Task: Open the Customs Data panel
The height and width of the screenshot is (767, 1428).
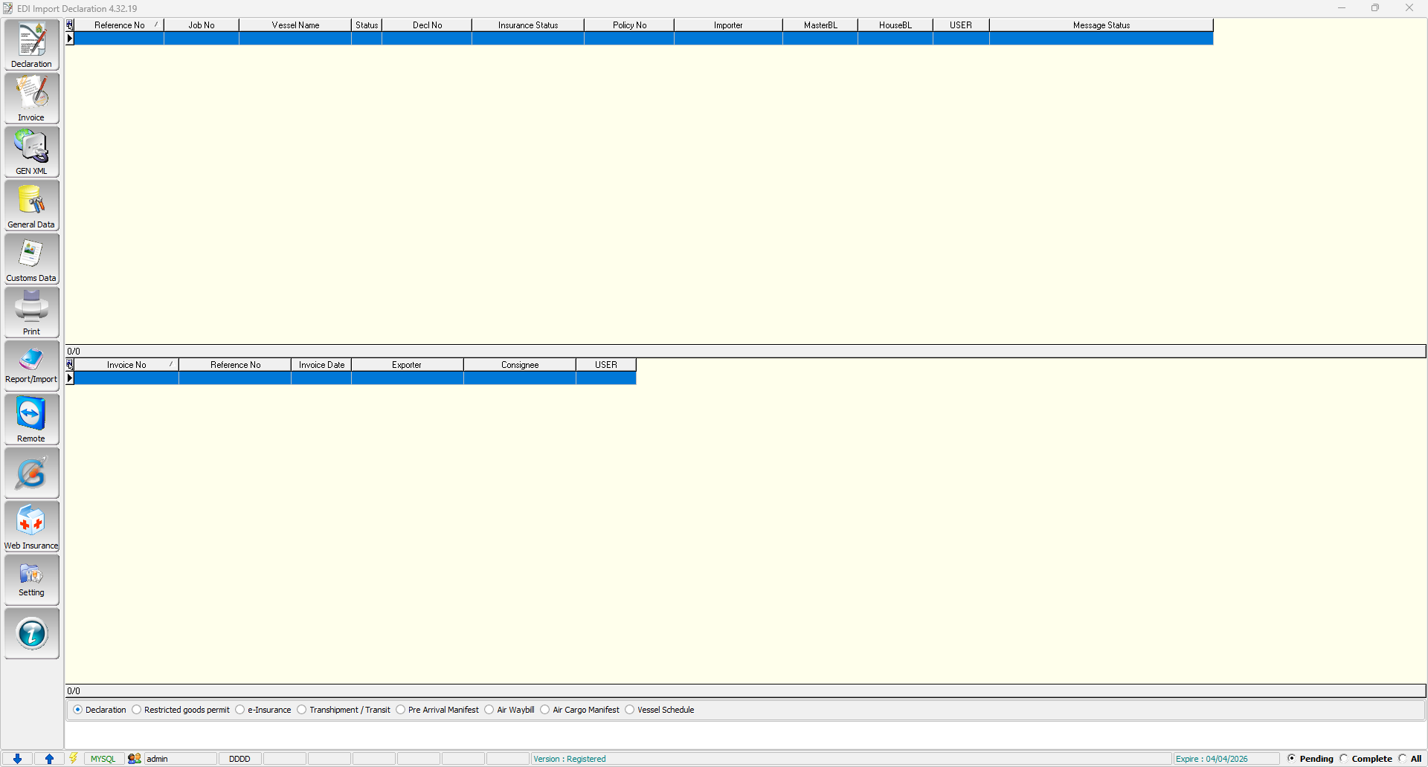Action: click(31, 259)
